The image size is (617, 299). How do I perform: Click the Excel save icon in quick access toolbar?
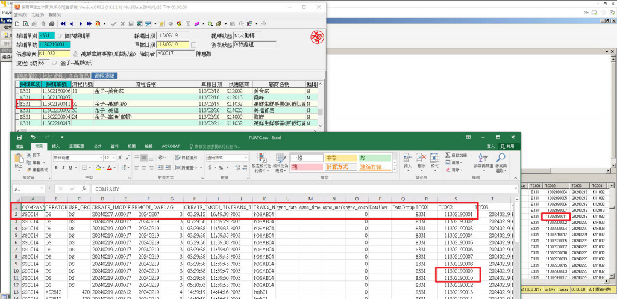(x=19, y=137)
